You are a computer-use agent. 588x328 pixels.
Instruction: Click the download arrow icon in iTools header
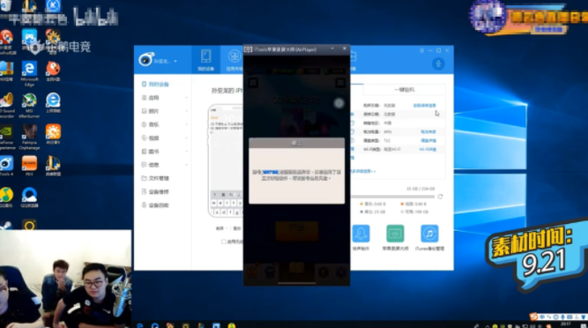click(x=438, y=63)
